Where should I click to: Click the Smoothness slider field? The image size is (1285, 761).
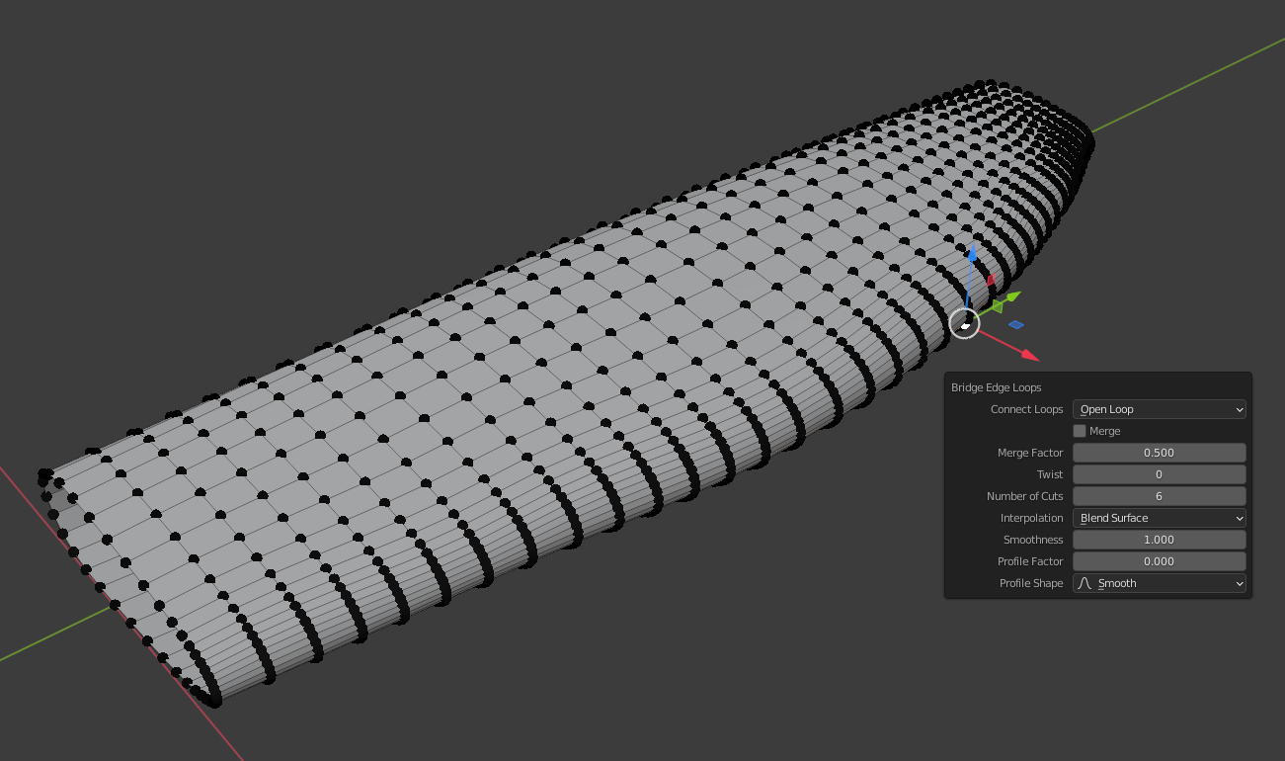coord(1160,540)
